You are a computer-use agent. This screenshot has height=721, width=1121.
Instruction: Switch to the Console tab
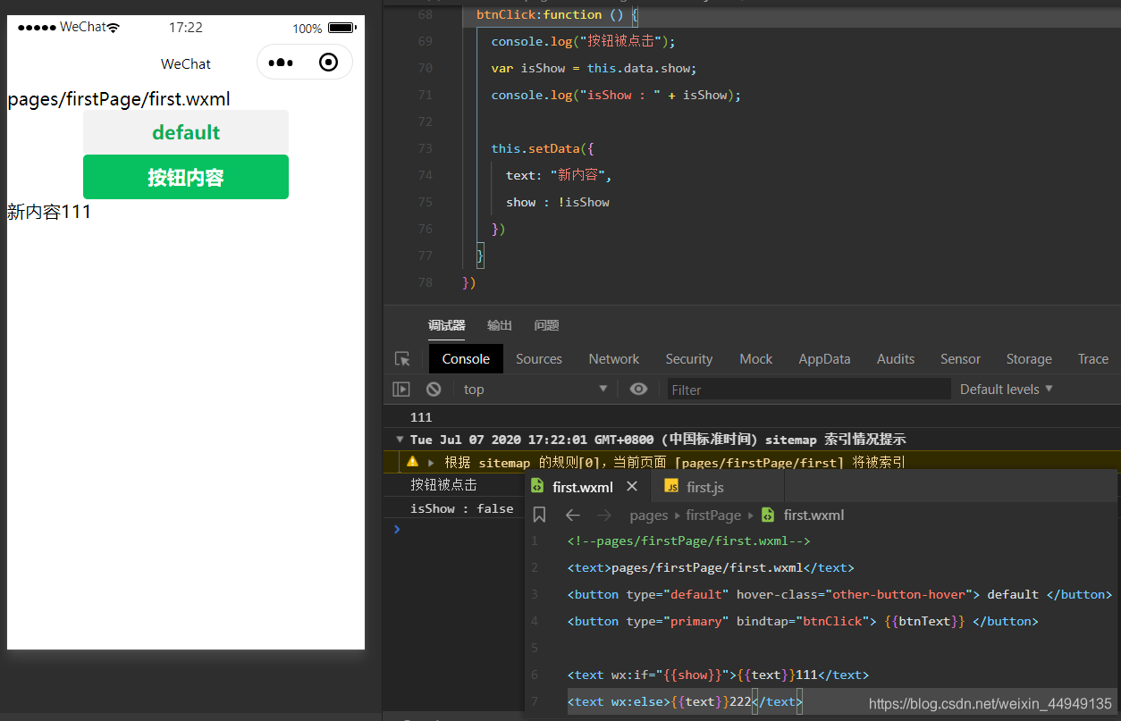(466, 359)
